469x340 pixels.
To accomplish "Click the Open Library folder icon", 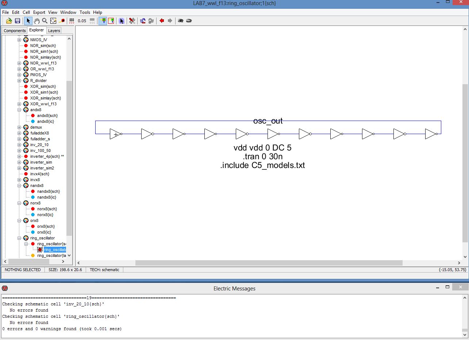I will tap(9, 21).
